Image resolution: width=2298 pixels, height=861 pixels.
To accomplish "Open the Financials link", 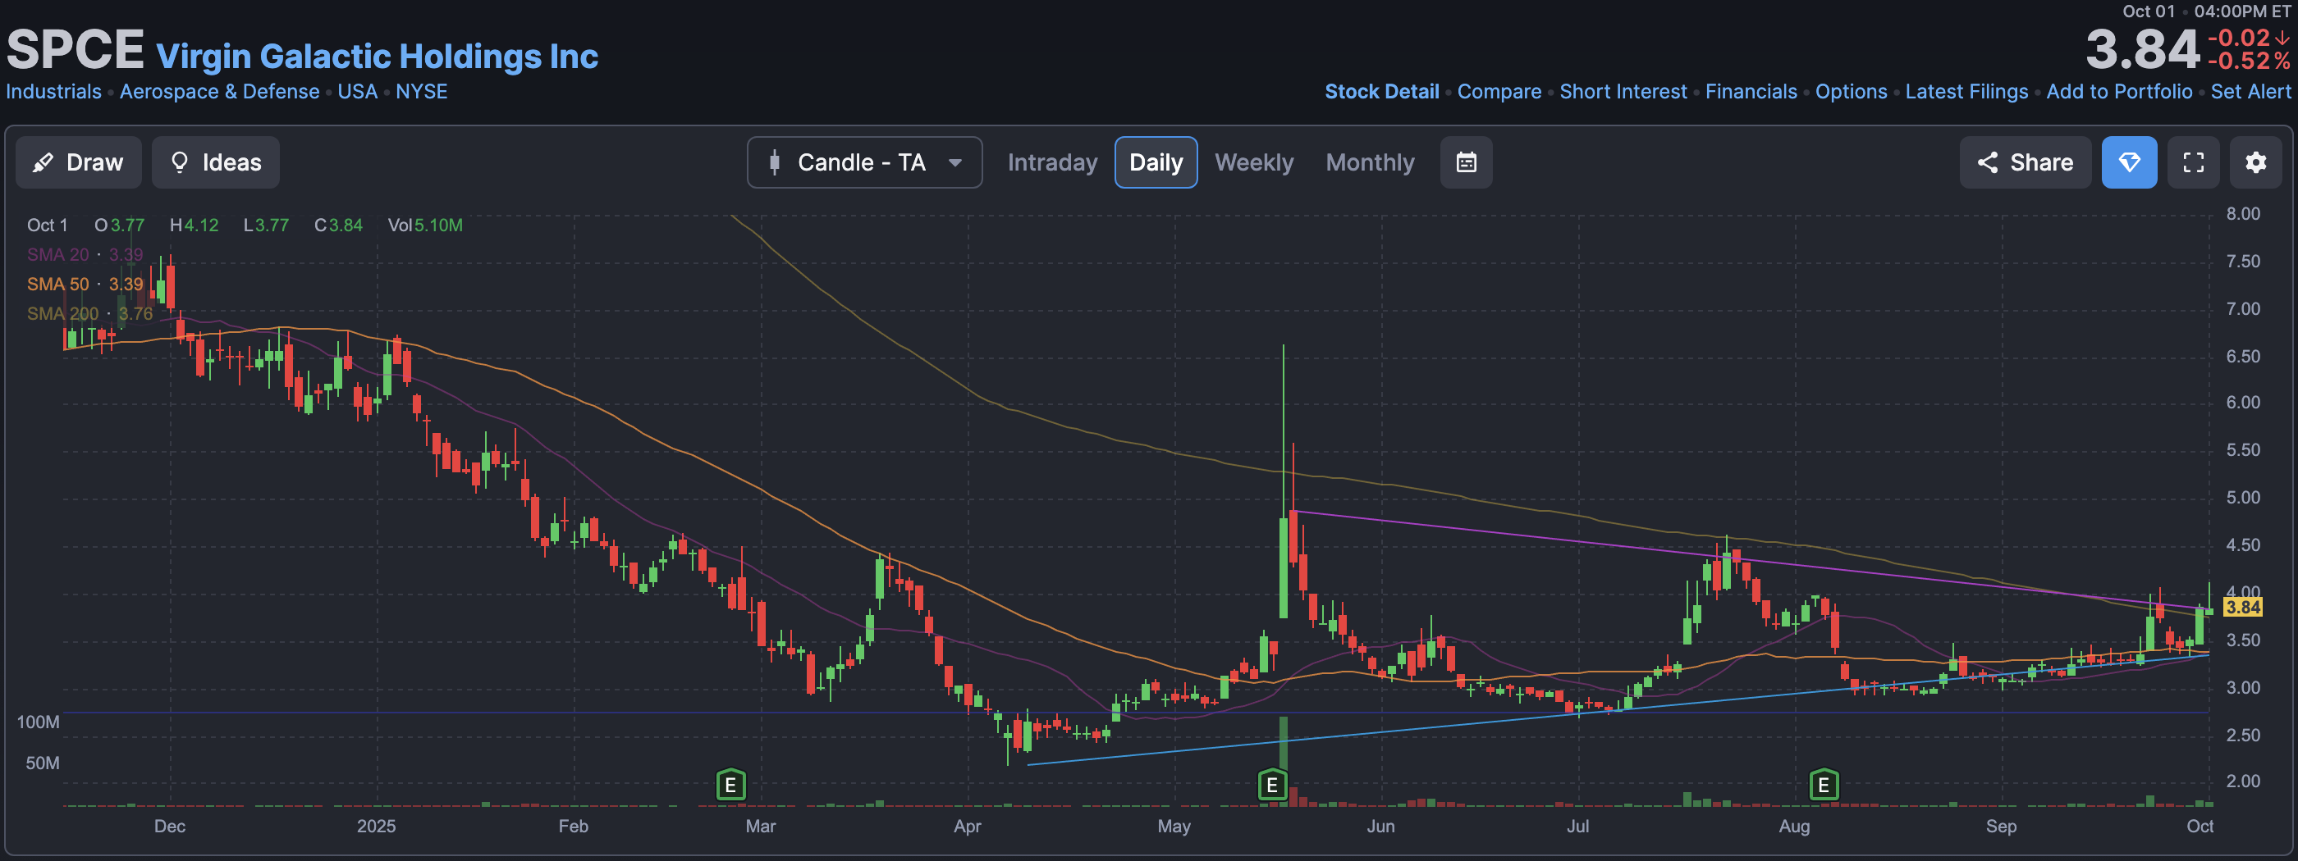I will (1751, 92).
